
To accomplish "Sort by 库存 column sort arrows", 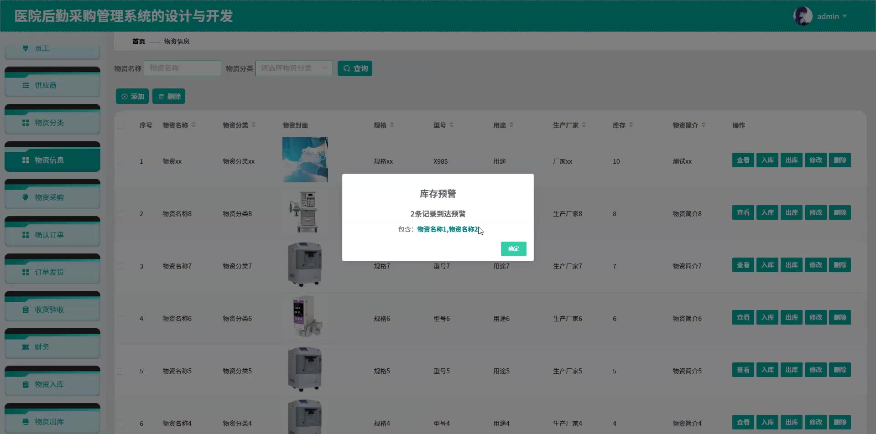I will [x=631, y=125].
